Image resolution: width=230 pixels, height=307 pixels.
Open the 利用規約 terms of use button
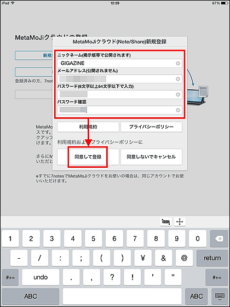point(88,127)
